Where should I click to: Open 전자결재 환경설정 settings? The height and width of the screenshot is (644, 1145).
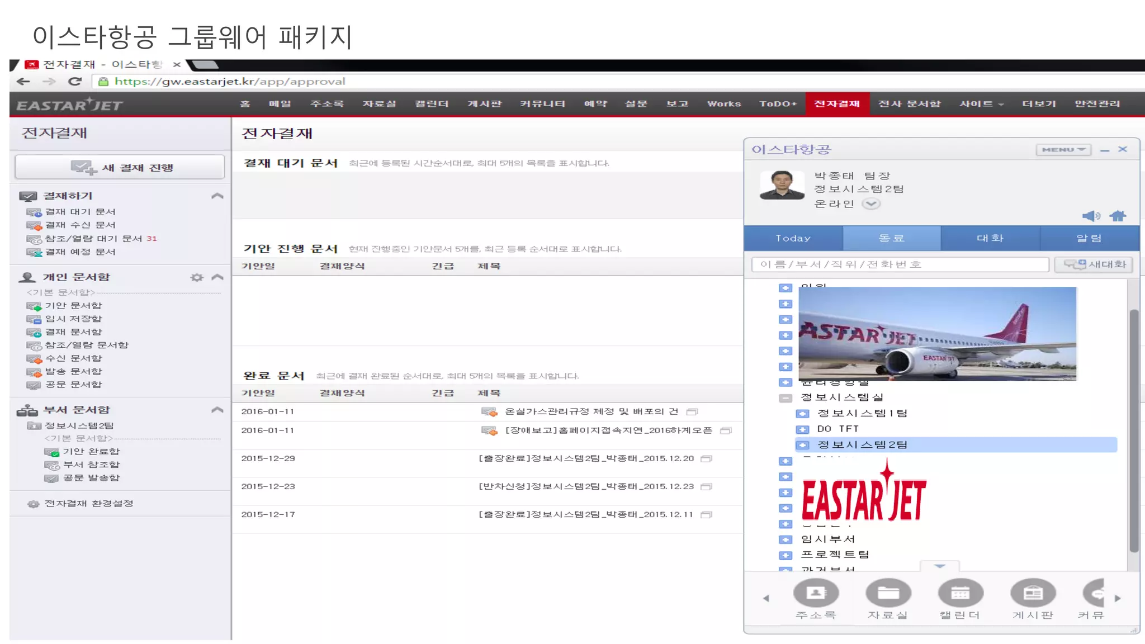[88, 504]
